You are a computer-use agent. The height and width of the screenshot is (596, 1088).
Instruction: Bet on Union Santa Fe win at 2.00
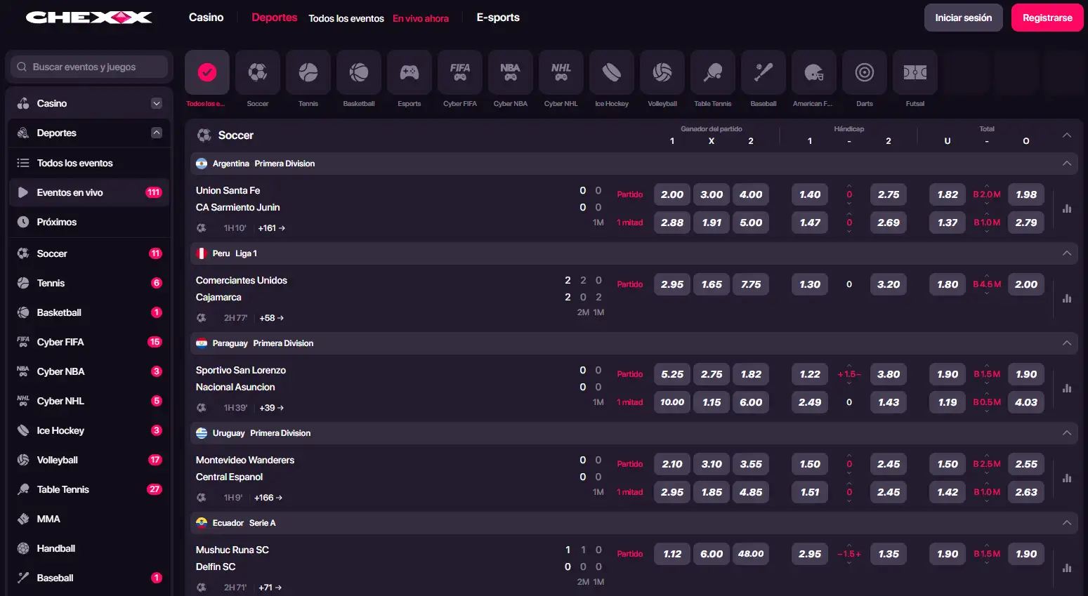pyautogui.click(x=672, y=194)
